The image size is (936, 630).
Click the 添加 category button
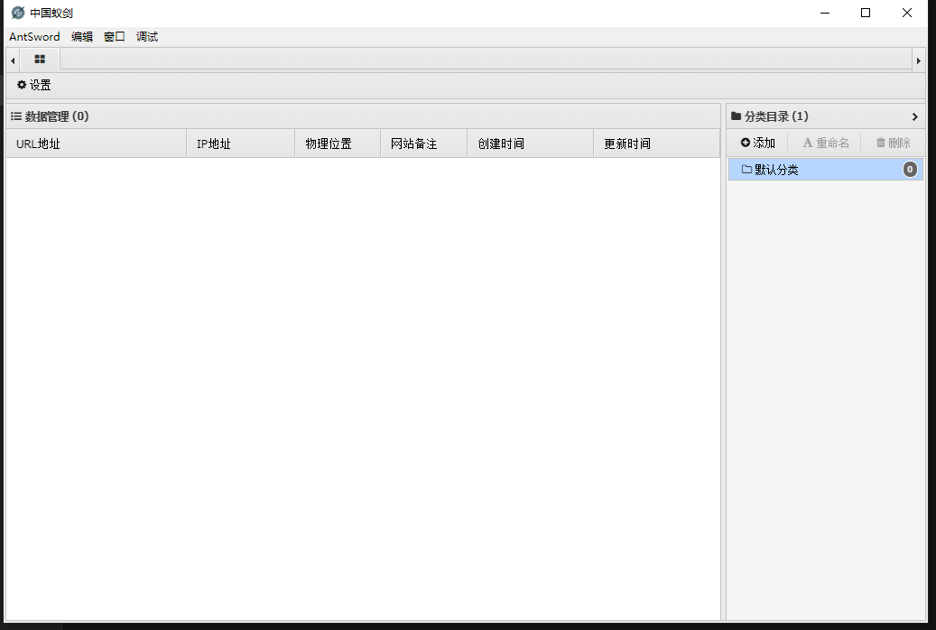[x=757, y=143]
